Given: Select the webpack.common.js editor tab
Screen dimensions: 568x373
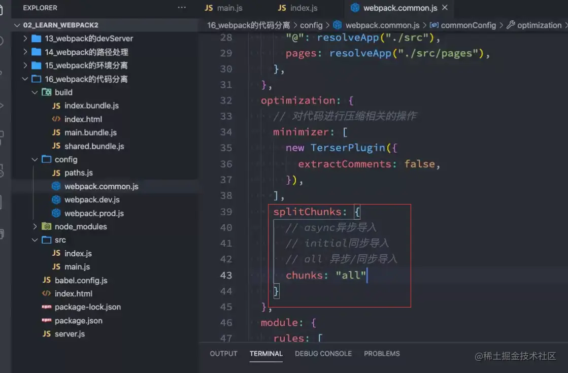Looking at the screenshot, I should (x=400, y=8).
